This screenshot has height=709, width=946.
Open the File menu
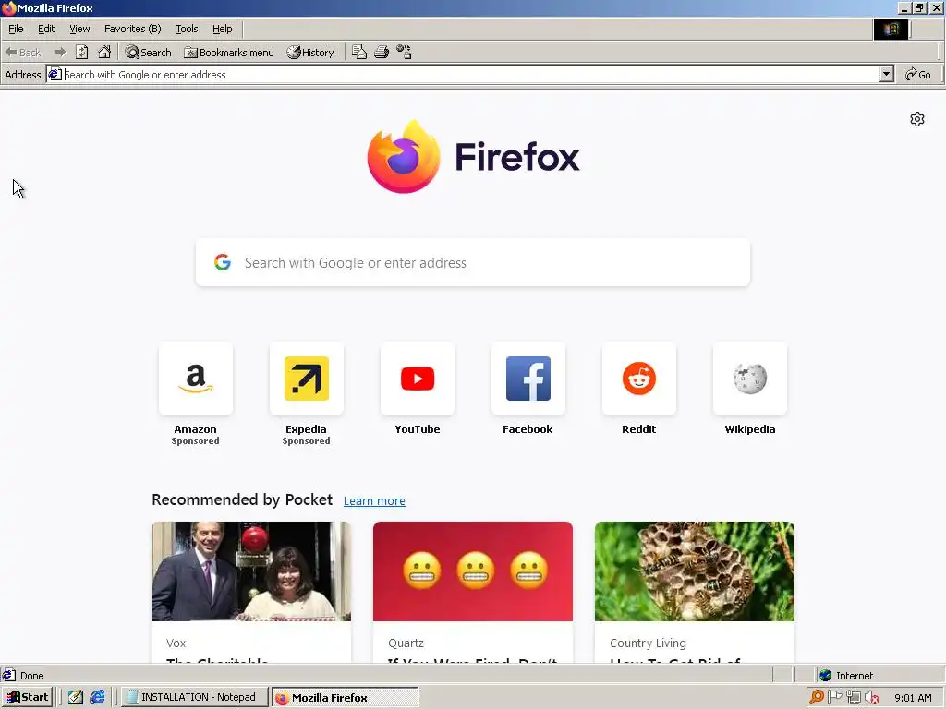(16, 29)
